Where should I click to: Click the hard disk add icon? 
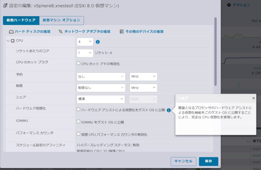[x=11, y=32]
